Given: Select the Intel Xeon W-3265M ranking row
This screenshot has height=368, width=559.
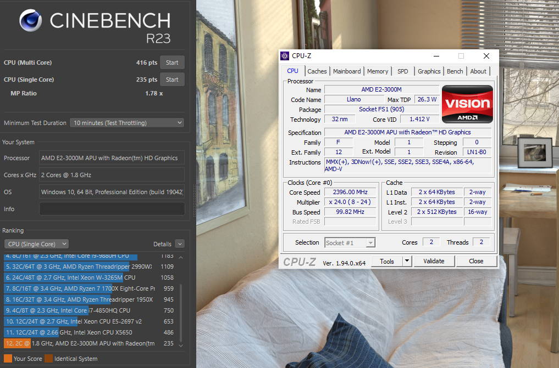Looking at the screenshot, I should tap(89, 278).
